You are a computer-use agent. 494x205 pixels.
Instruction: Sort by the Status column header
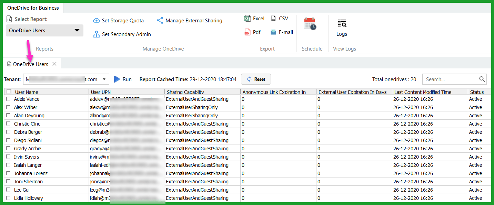coord(480,92)
